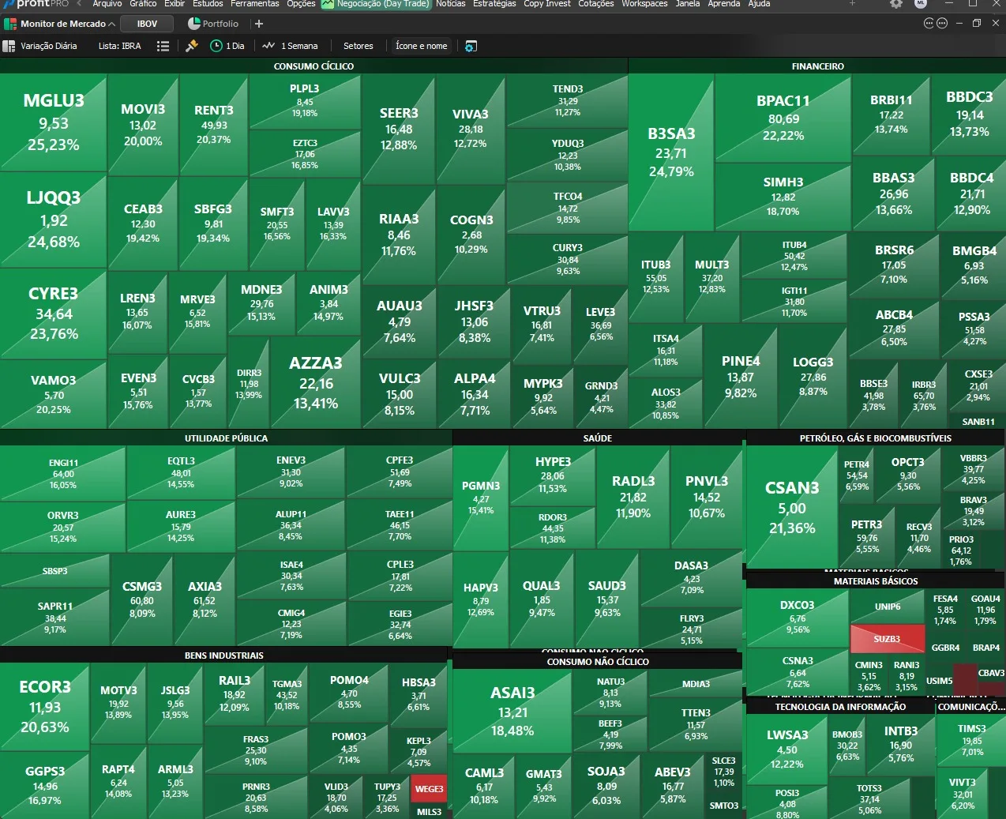Open the Cotações menu
The height and width of the screenshot is (819, 1006).
tap(596, 4)
